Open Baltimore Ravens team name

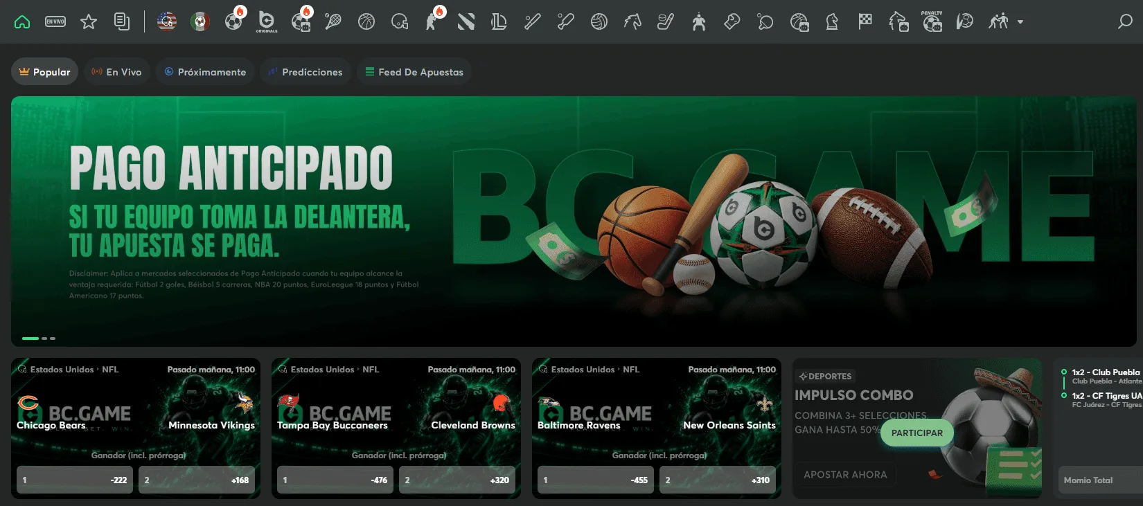click(x=579, y=425)
